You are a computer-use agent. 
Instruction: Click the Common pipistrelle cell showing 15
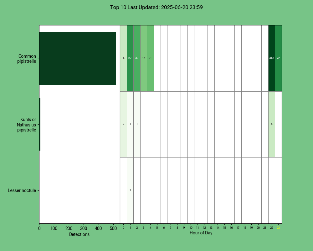144,58
